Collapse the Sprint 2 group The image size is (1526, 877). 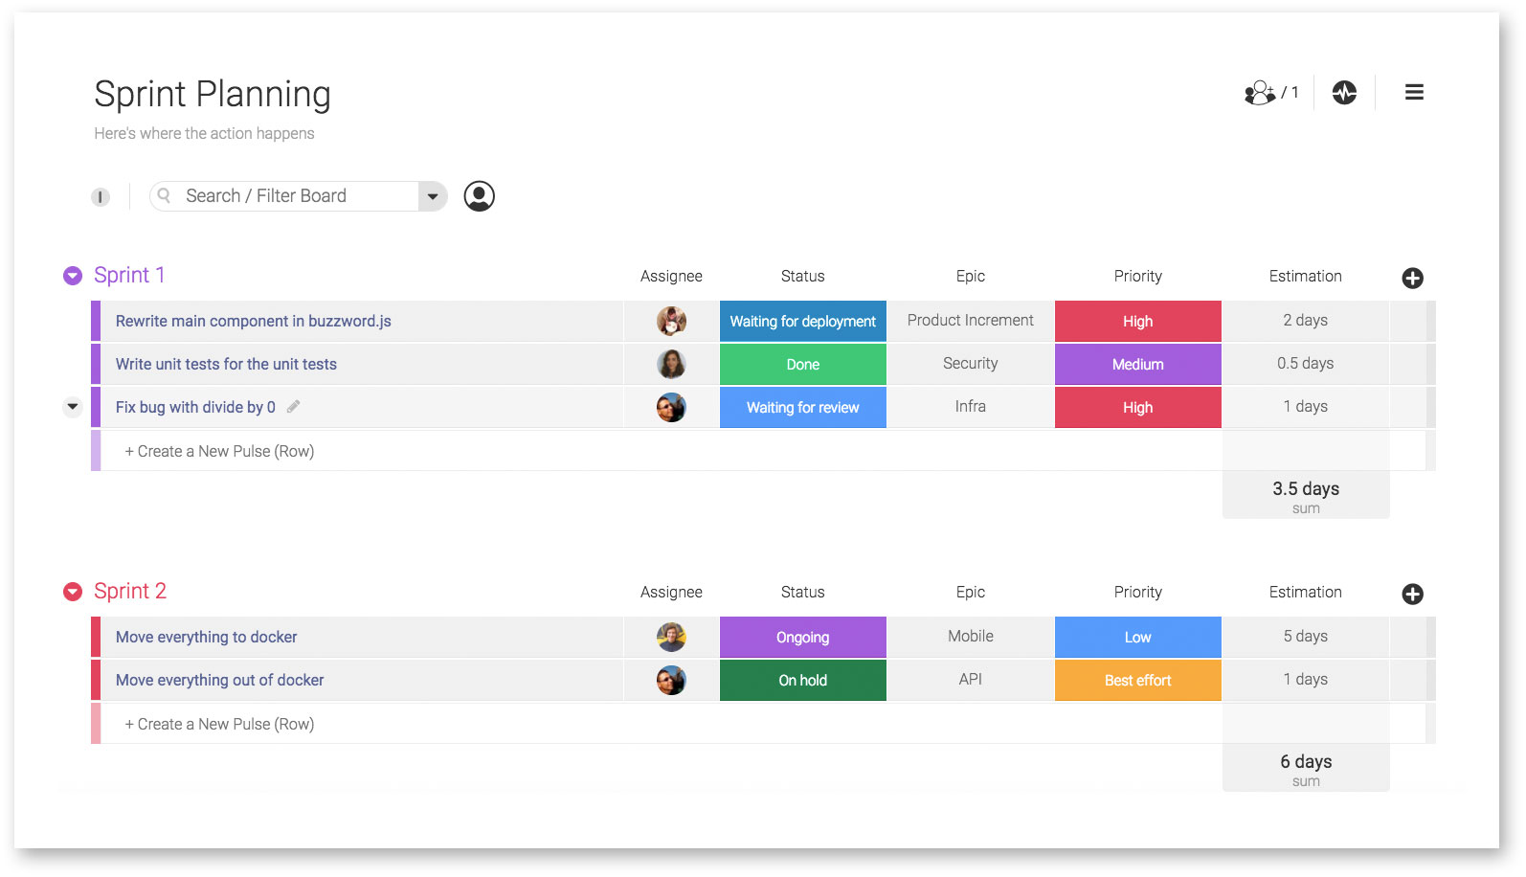click(73, 592)
